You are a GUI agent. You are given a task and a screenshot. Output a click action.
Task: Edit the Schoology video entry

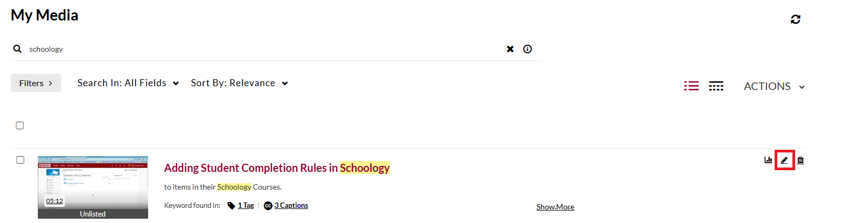(x=784, y=161)
